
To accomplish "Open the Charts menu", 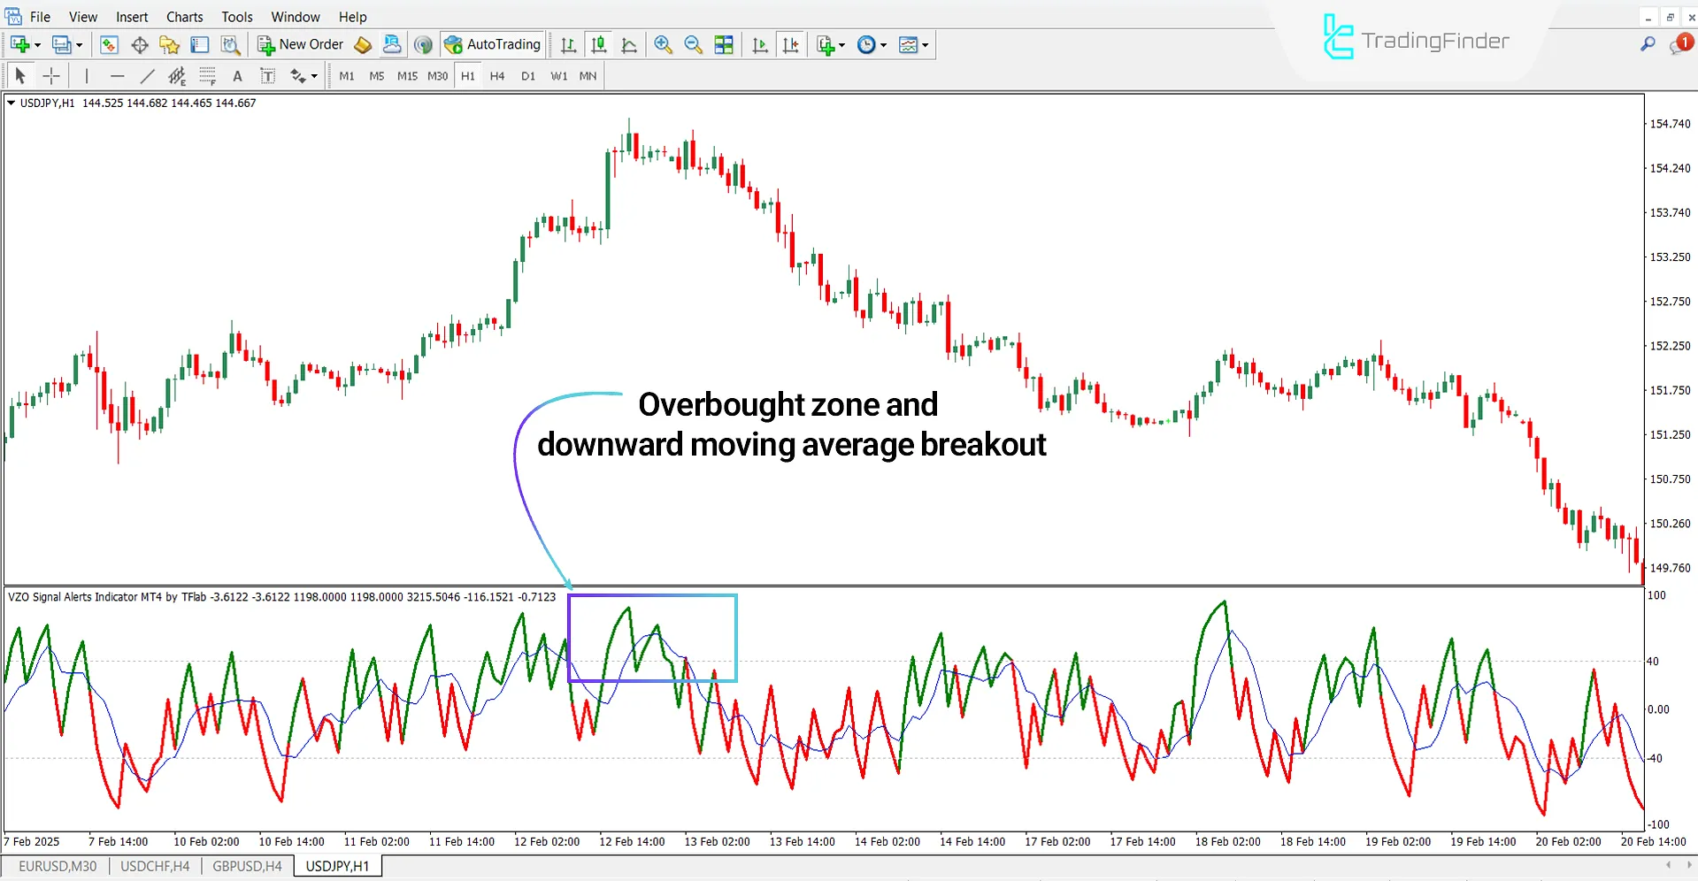I will coord(184,16).
